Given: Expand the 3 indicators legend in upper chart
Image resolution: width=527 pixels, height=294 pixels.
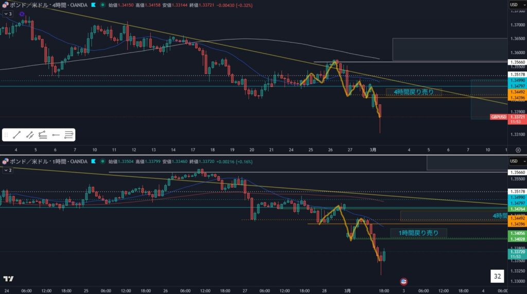Looking at the screenshot, I should point(8,14).
